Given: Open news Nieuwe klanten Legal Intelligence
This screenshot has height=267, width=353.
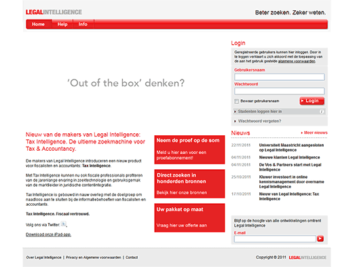Looking at the screenshot, I should (289, 158).
